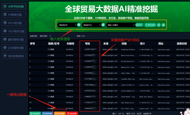This screenshot has height=115, width=190.
Task: Click the 导入 import button
Action: click(139, 25)
